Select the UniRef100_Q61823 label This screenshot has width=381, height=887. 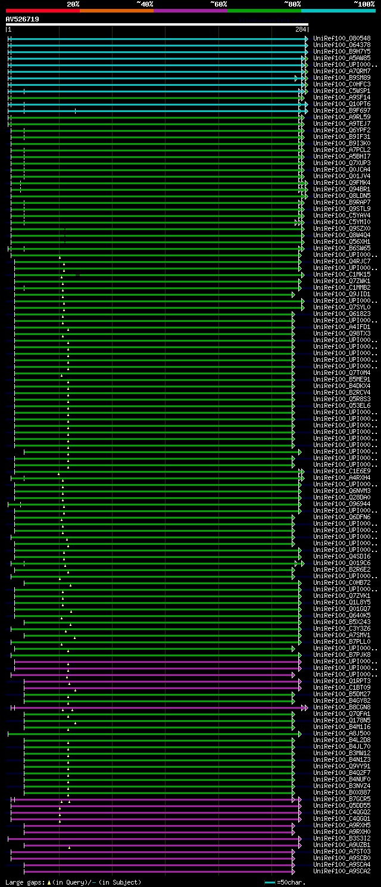tap(342, 314)
